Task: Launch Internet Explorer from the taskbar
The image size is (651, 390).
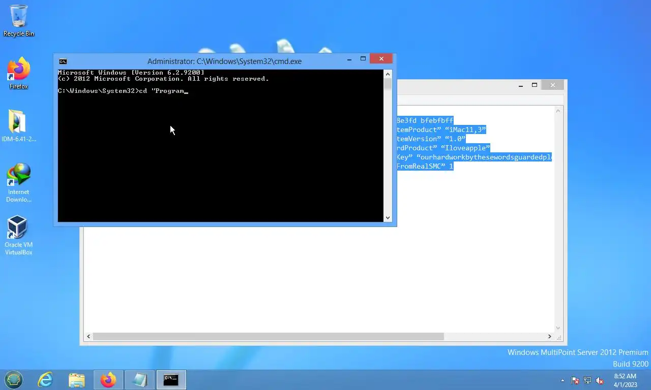Action: 45,380
